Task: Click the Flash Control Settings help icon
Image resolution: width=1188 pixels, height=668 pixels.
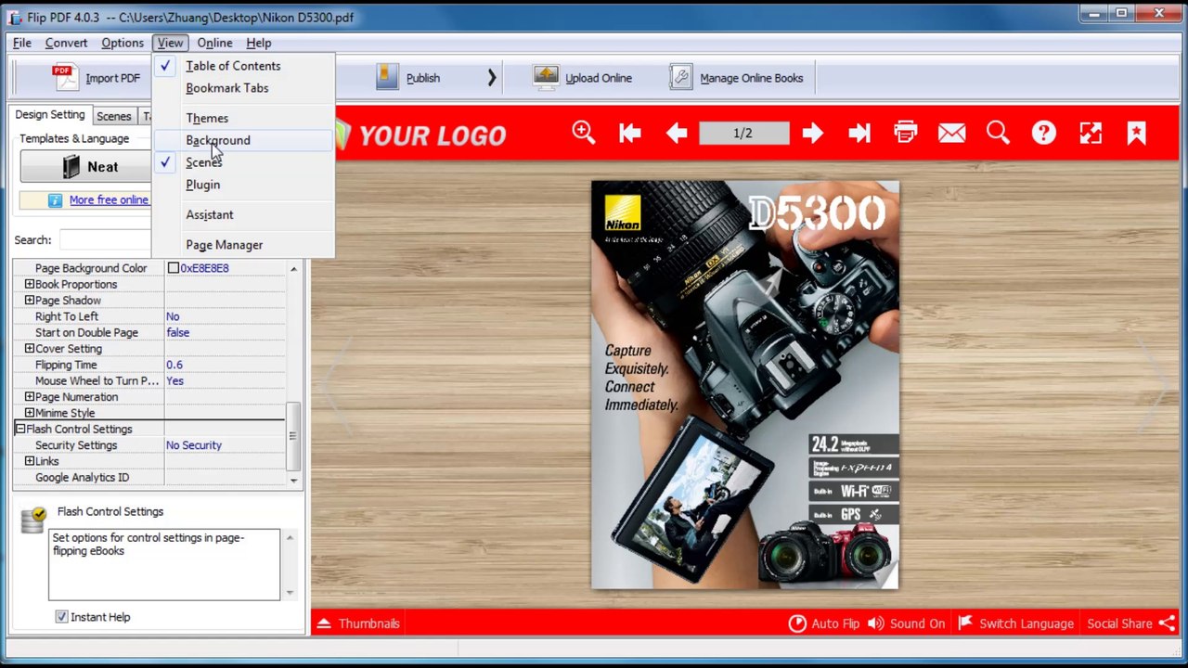Action: click(x=33, y=519)
